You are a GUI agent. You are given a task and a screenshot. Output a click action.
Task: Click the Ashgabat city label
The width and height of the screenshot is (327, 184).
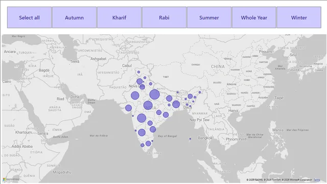[98, 59]
